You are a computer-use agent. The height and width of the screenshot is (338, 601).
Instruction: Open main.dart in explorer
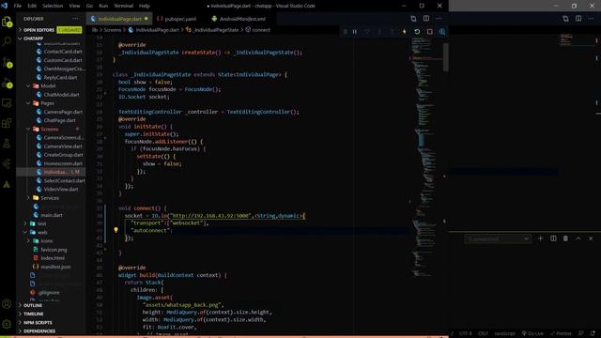pyautogui.click(x=52, y=215)
